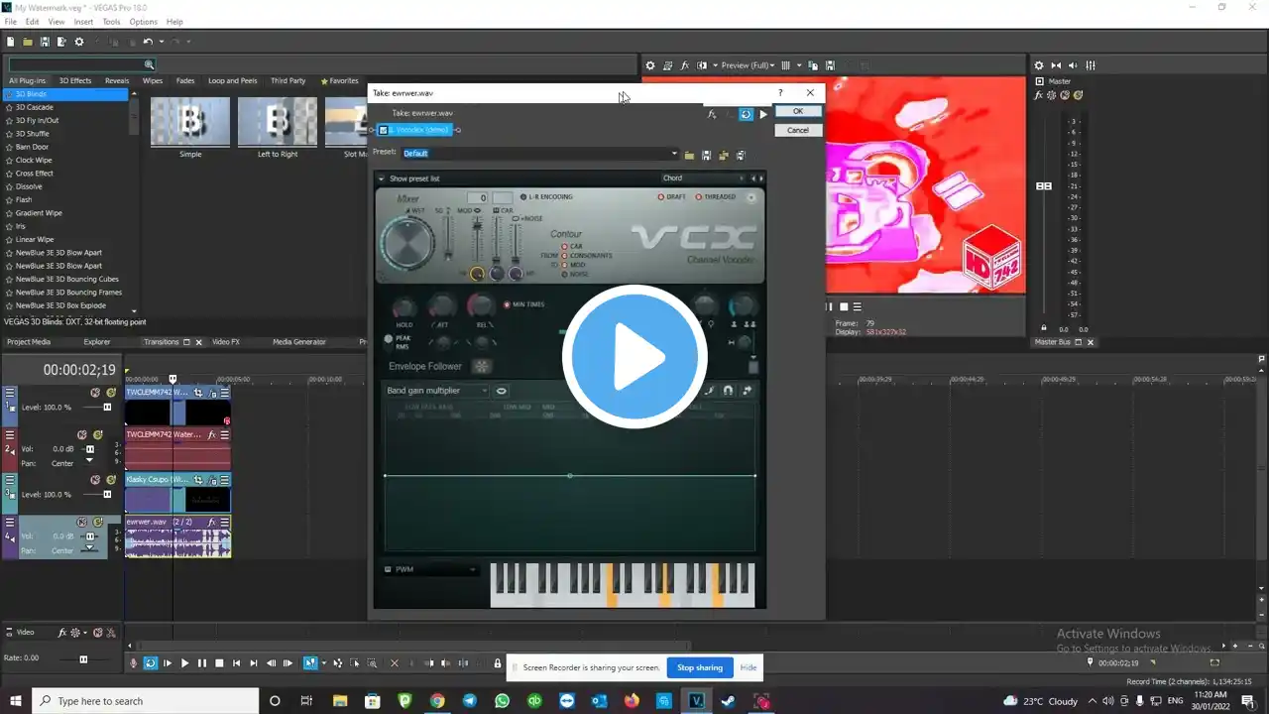Expand the Show preset list arrow
Image resolution: width=1269 pixels, height=714 pixels.
[382, 178]
